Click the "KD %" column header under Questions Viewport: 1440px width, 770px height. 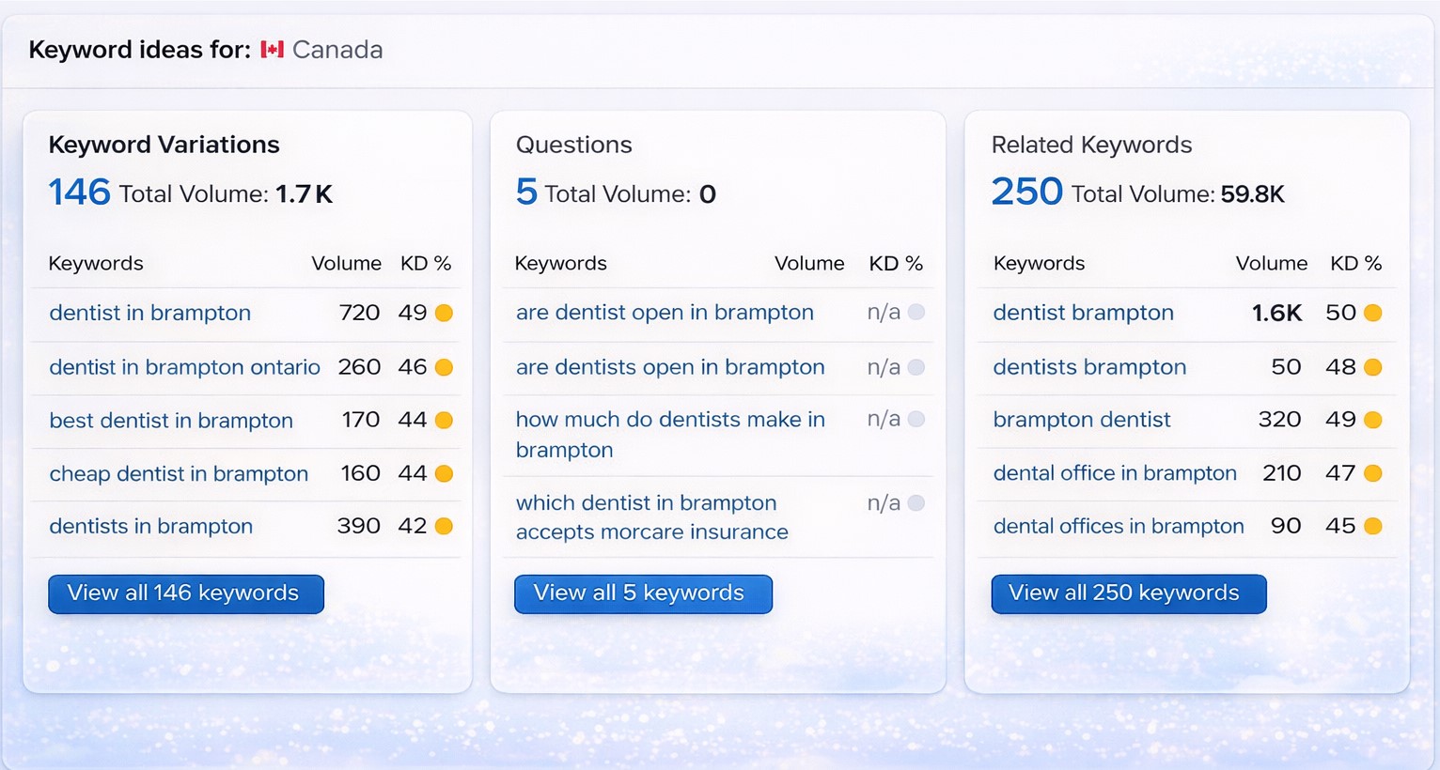coord(896,263)
